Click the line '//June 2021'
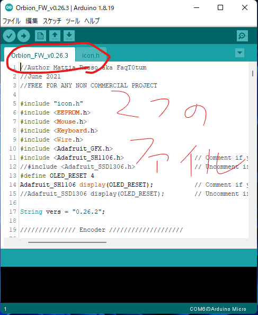Screen dimensions: 258x315 pyautogui.click(x=40, y=76)
